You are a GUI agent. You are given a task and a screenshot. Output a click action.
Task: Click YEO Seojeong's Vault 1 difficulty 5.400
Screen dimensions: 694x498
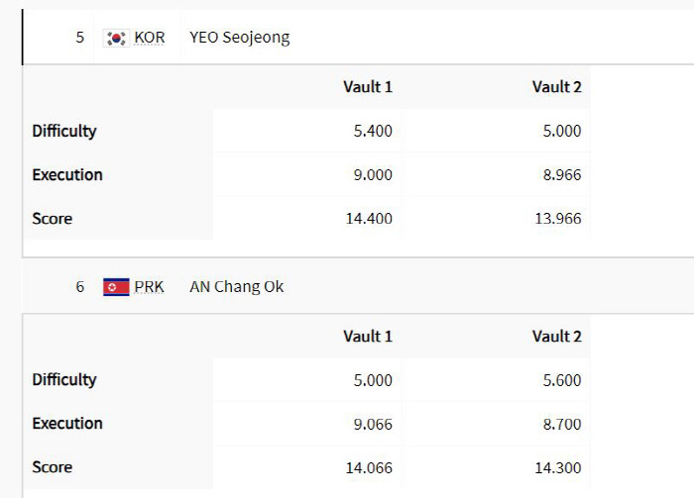tap(373, 131)
